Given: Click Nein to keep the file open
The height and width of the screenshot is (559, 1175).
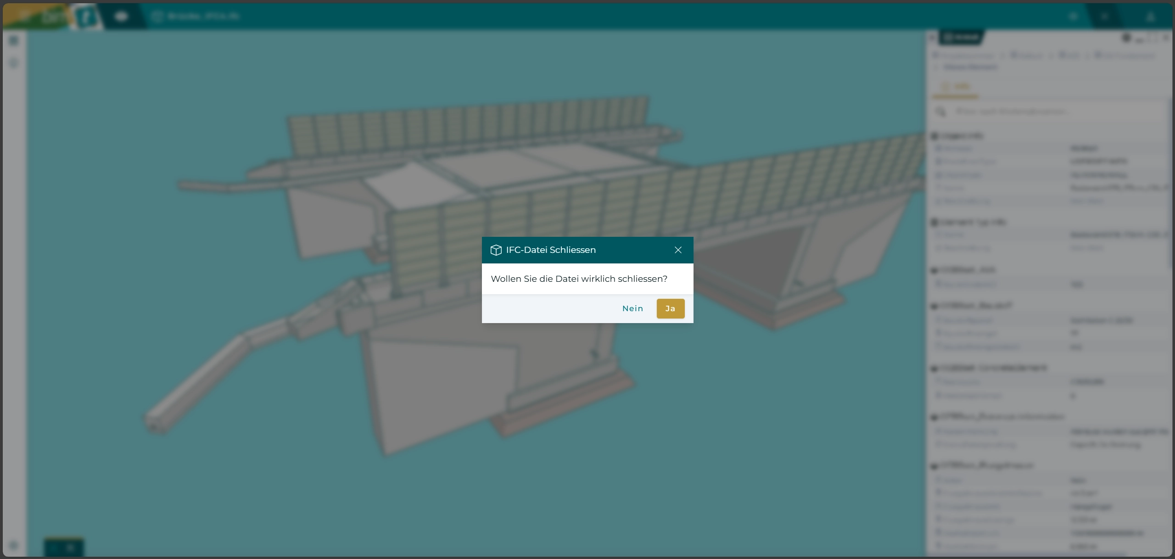Looking at the screenshot, I should [632, 308].
